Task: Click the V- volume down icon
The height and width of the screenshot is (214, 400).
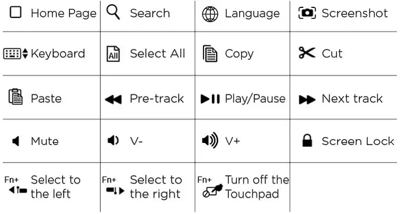Action: [113, 140]
